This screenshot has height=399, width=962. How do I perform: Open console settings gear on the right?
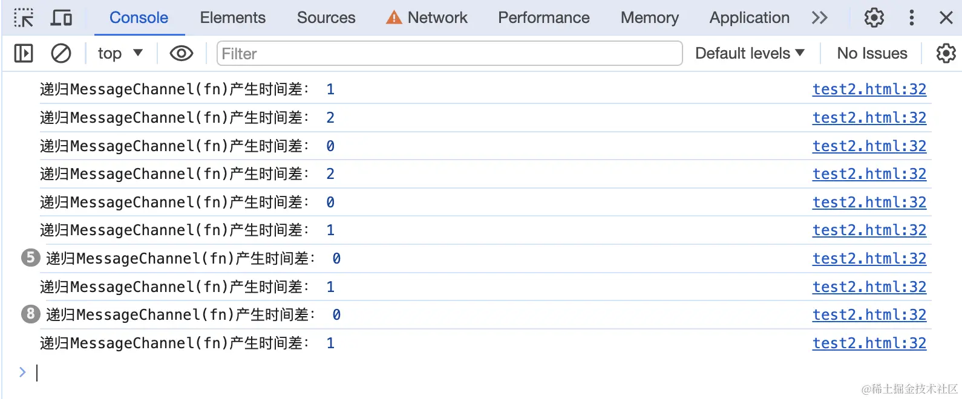tap(945, 53)
